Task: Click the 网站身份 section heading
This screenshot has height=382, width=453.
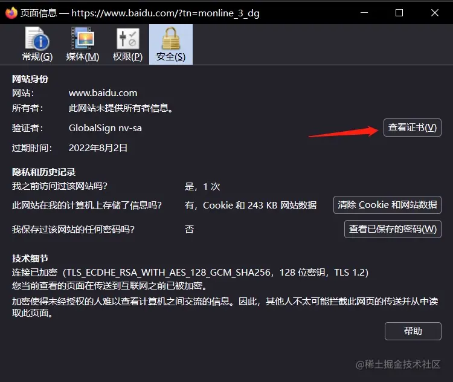Action: pos(30,79)
